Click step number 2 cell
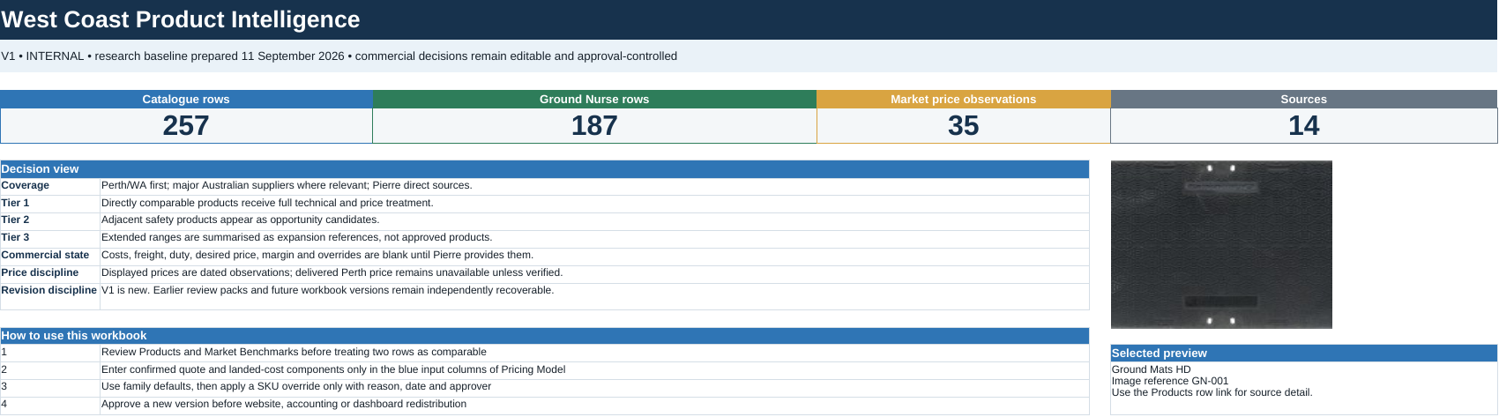Screen dimensions: 1499x417 [x=50, y=370]
